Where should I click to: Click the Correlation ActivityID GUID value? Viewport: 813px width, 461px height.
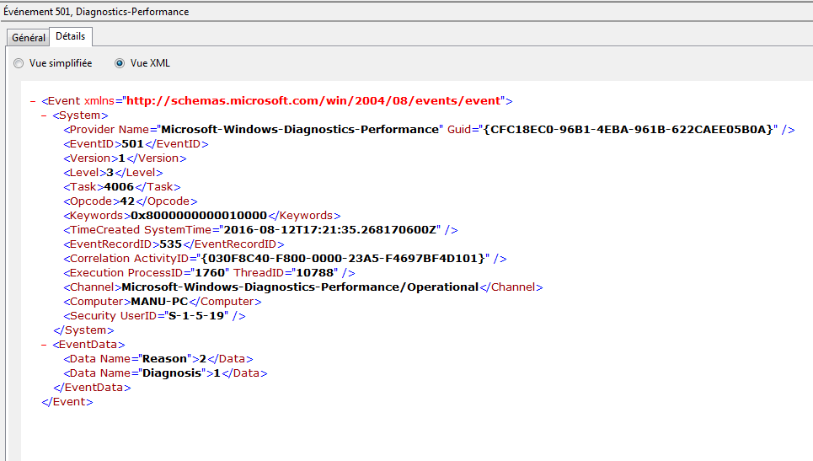343,258
